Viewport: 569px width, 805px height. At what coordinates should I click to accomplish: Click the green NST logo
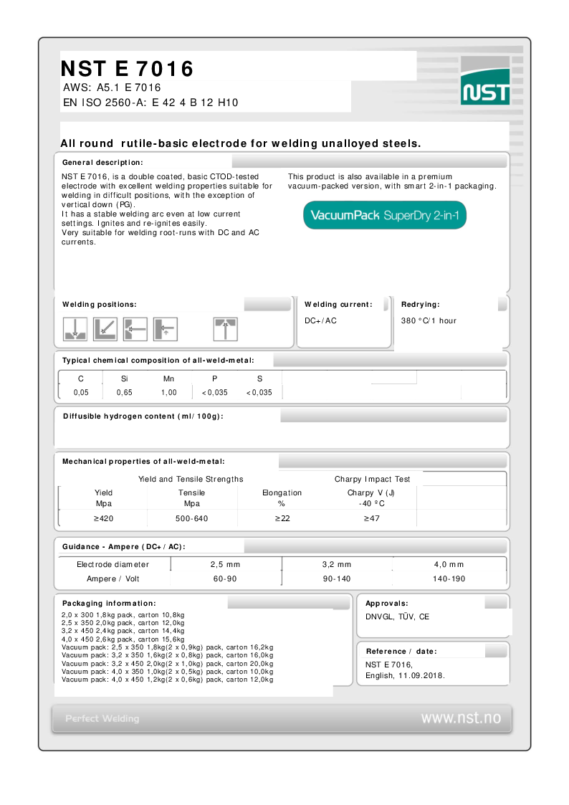pos(485,81)
